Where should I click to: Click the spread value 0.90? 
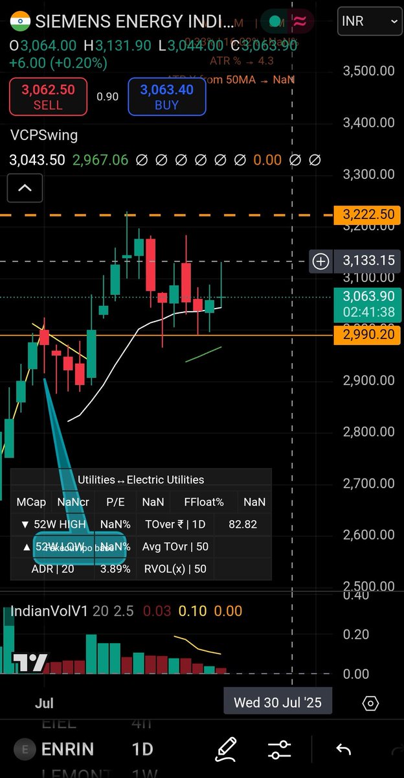(x=107, y=97)
